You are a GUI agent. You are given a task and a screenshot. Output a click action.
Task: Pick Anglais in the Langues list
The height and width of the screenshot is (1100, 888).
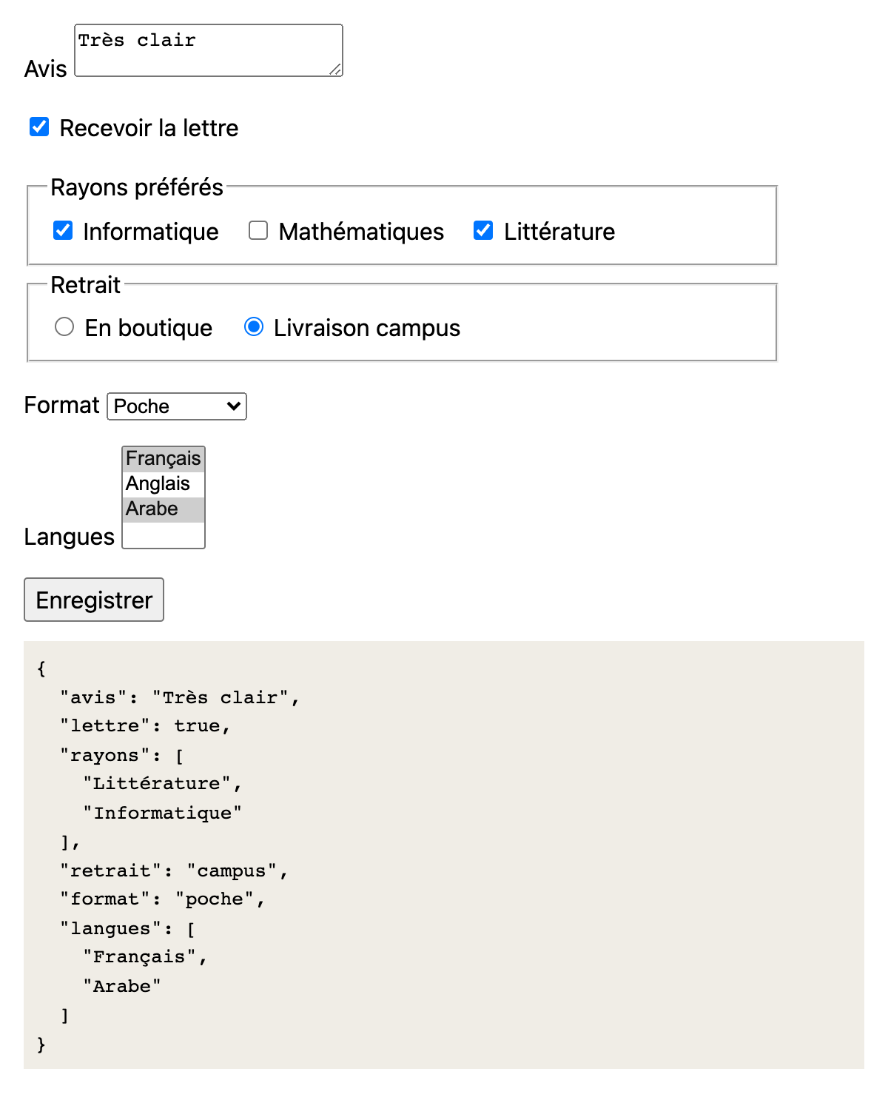(x=164, y=484)
